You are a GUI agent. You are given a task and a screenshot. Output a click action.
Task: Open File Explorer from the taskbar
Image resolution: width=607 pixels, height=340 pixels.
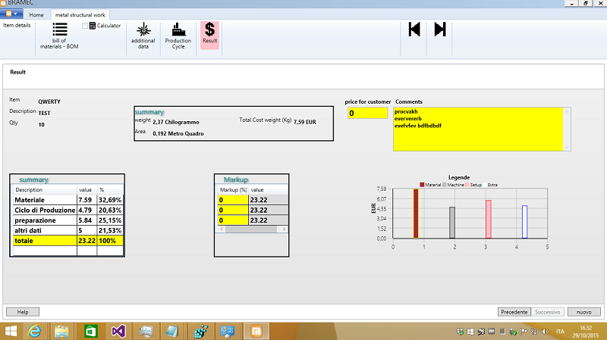point(62,331)
